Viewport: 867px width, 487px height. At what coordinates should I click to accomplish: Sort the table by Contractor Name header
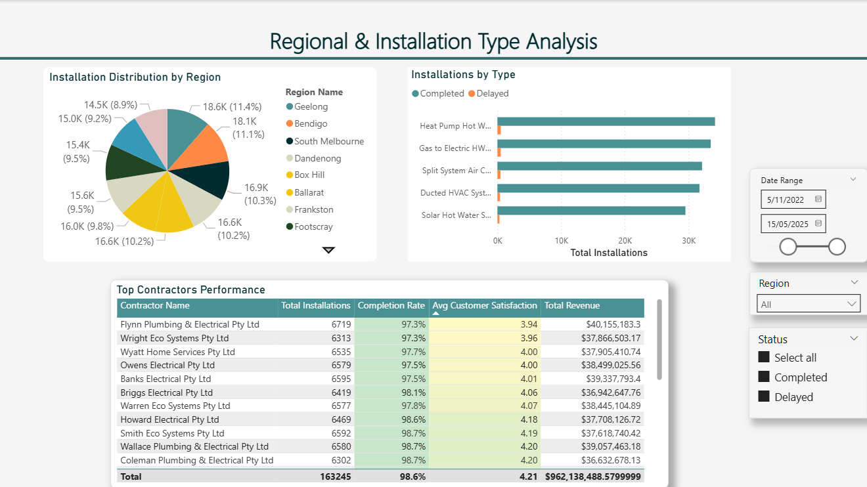pyautogui.click(x=154, y=306)
